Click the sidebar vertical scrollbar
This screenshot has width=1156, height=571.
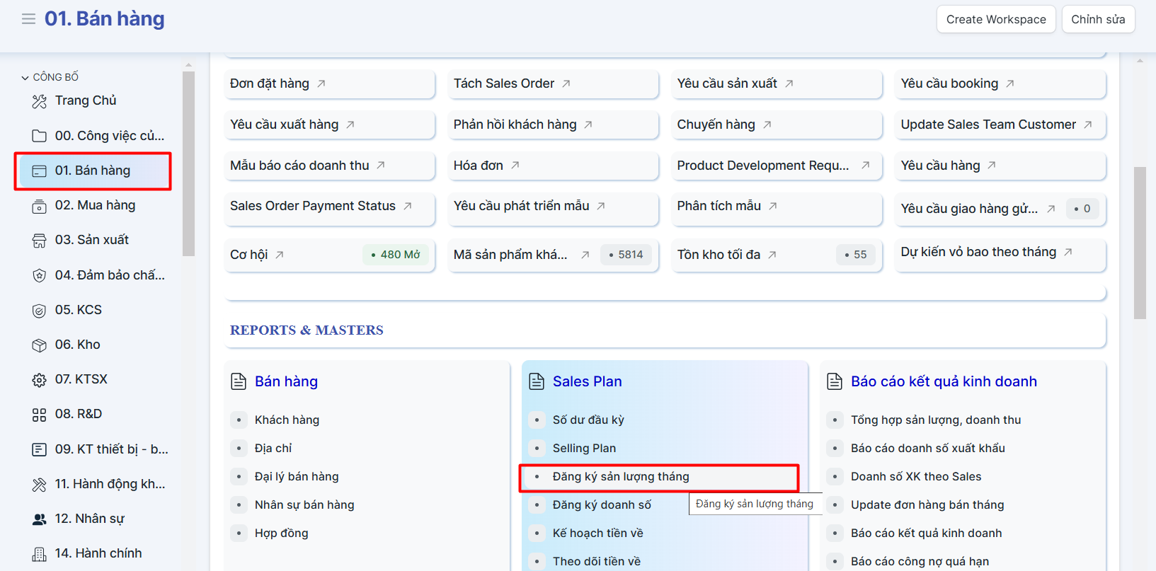188,163
